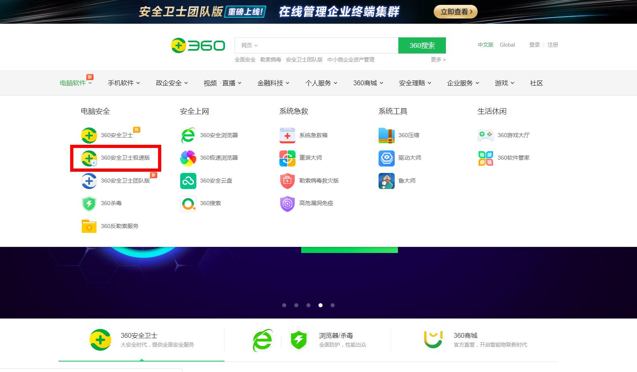Select the first carousel dot
The width and height of the screenshot is (637, 372).
click(284, 305)
